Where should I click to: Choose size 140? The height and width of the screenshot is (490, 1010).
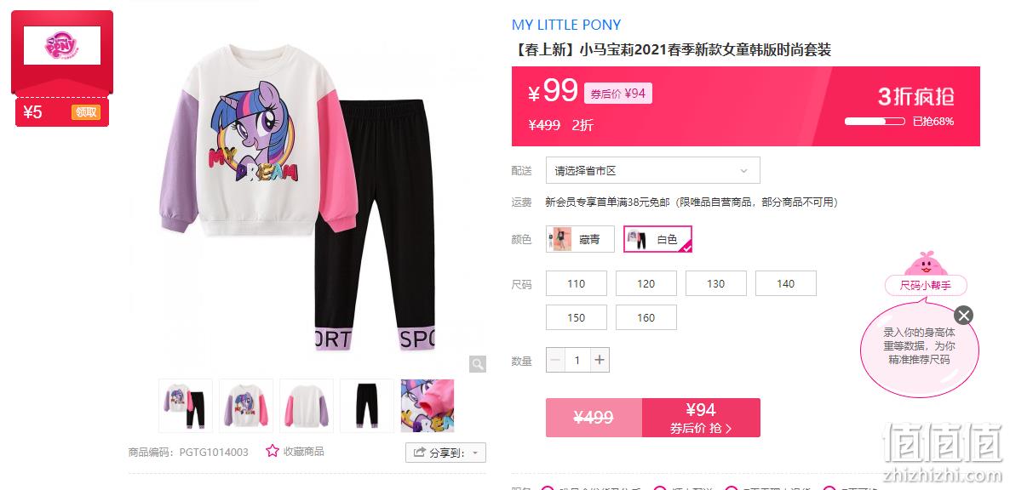click(786, 283)
